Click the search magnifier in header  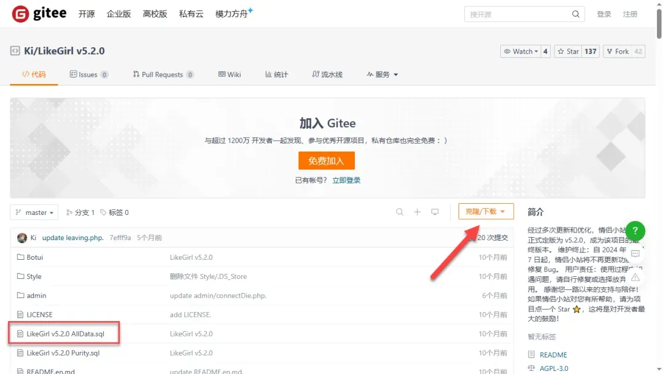click(575, 14)
